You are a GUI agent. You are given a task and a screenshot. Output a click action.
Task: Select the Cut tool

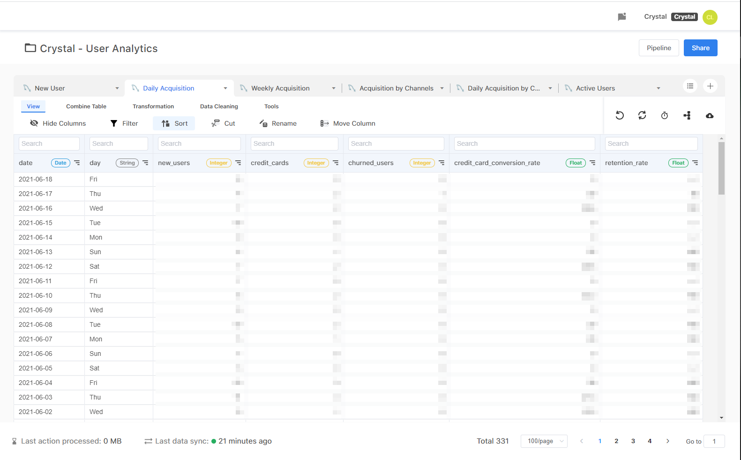(224, 123)
